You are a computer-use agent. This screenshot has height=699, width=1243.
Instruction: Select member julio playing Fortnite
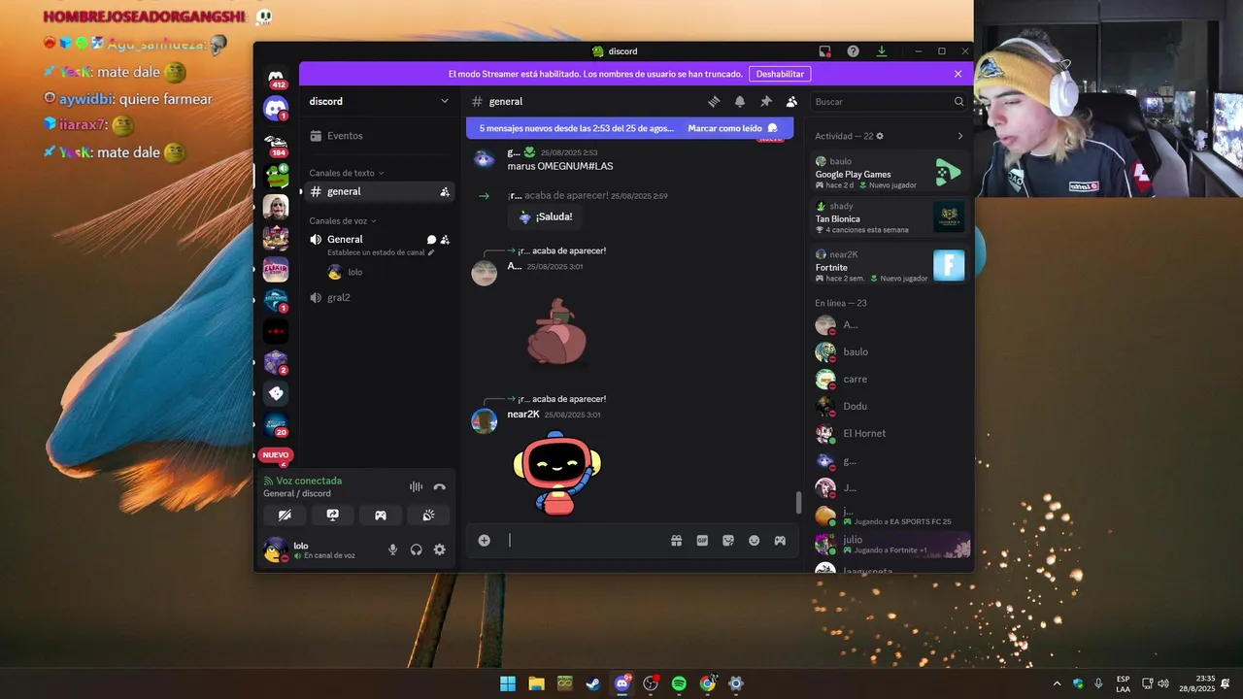point(890,545)
